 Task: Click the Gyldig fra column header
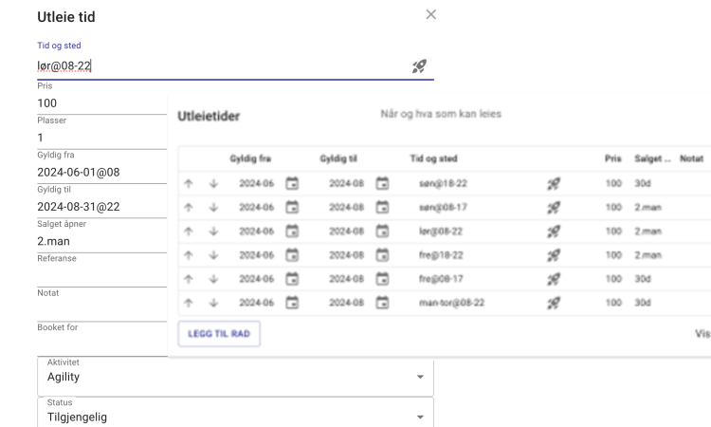(250, 158)
